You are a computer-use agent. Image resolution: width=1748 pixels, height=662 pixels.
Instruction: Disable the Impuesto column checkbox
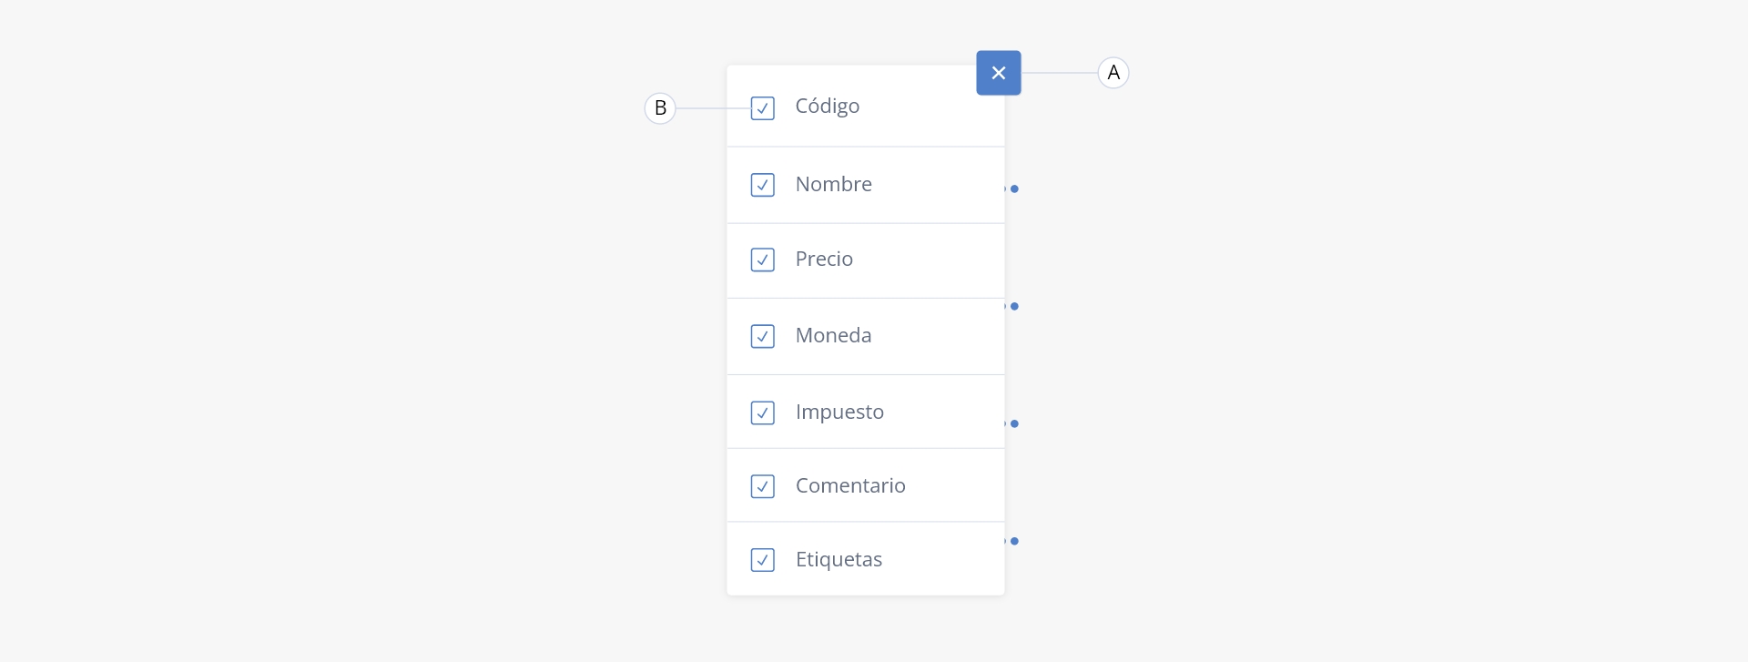pos(763,412)
